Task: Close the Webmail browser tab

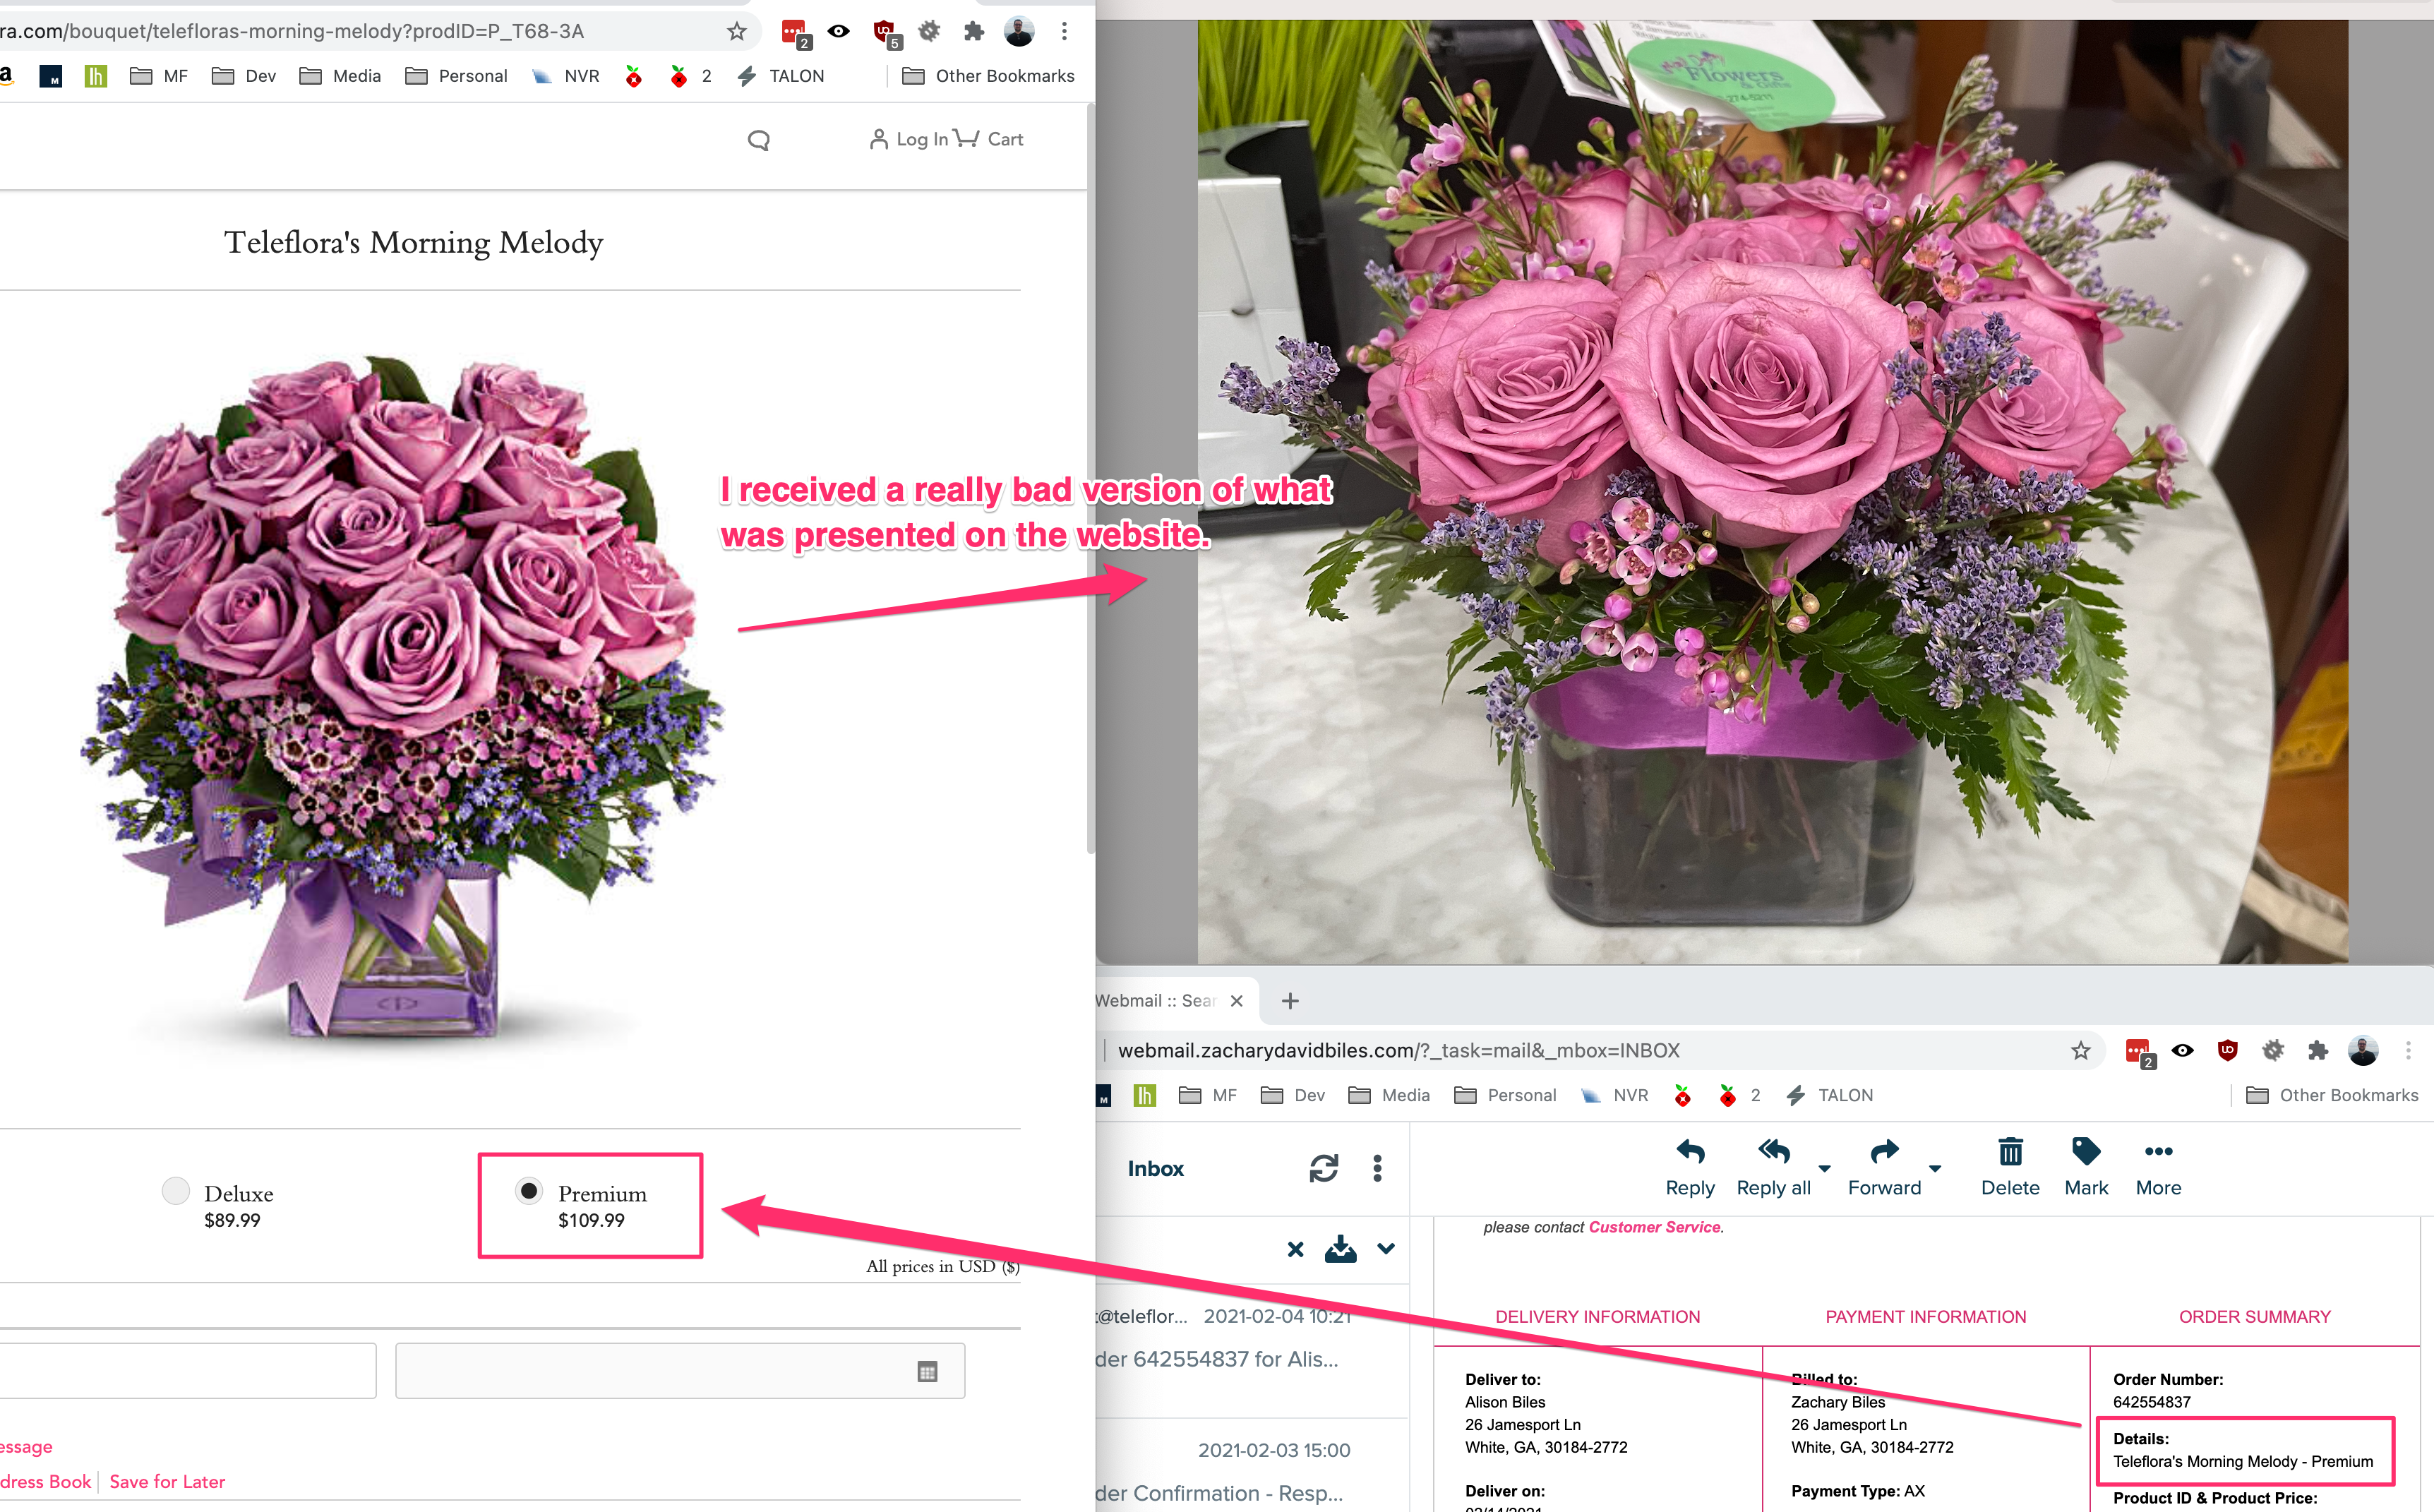Action: coord(1237,1001)
